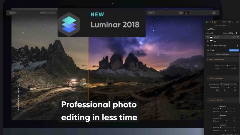The image size is (240, 135).
Task: Pick the white balance eyedropper
Action: pyautogui.click(x=221, y=84)
